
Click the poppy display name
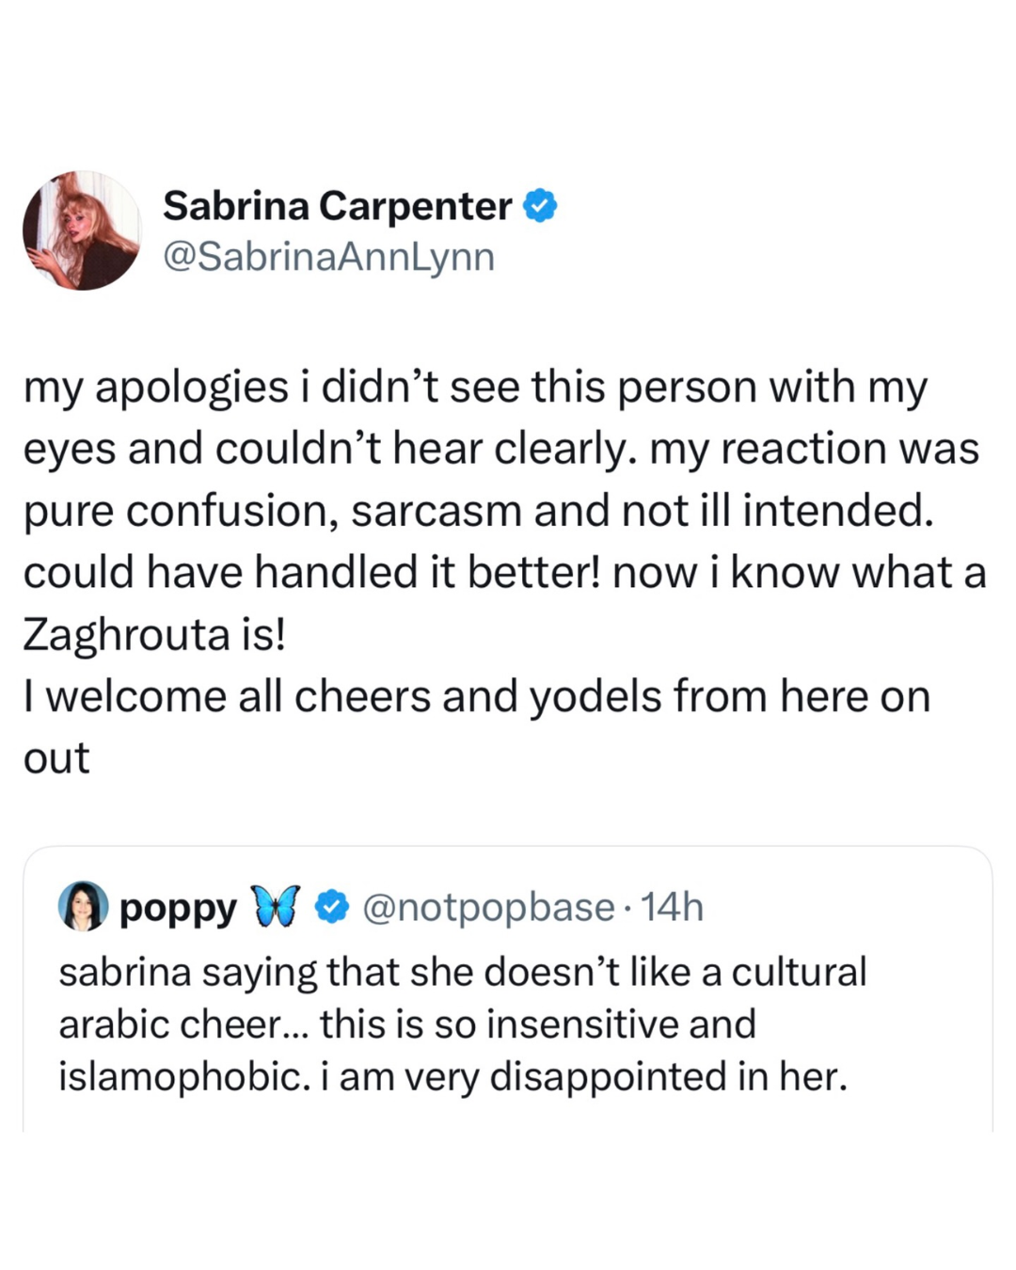point(178,908)
